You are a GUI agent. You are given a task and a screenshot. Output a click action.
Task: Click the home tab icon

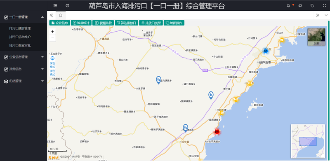tap(61, 15)
